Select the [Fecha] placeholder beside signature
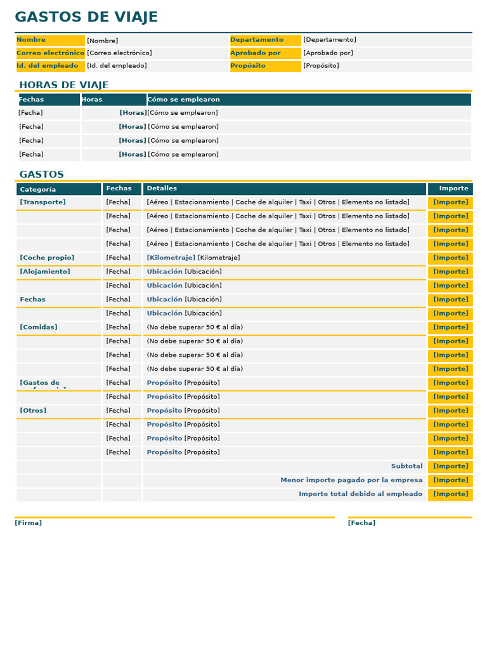This screenshot has width=487, height=650. click(361, 523)
